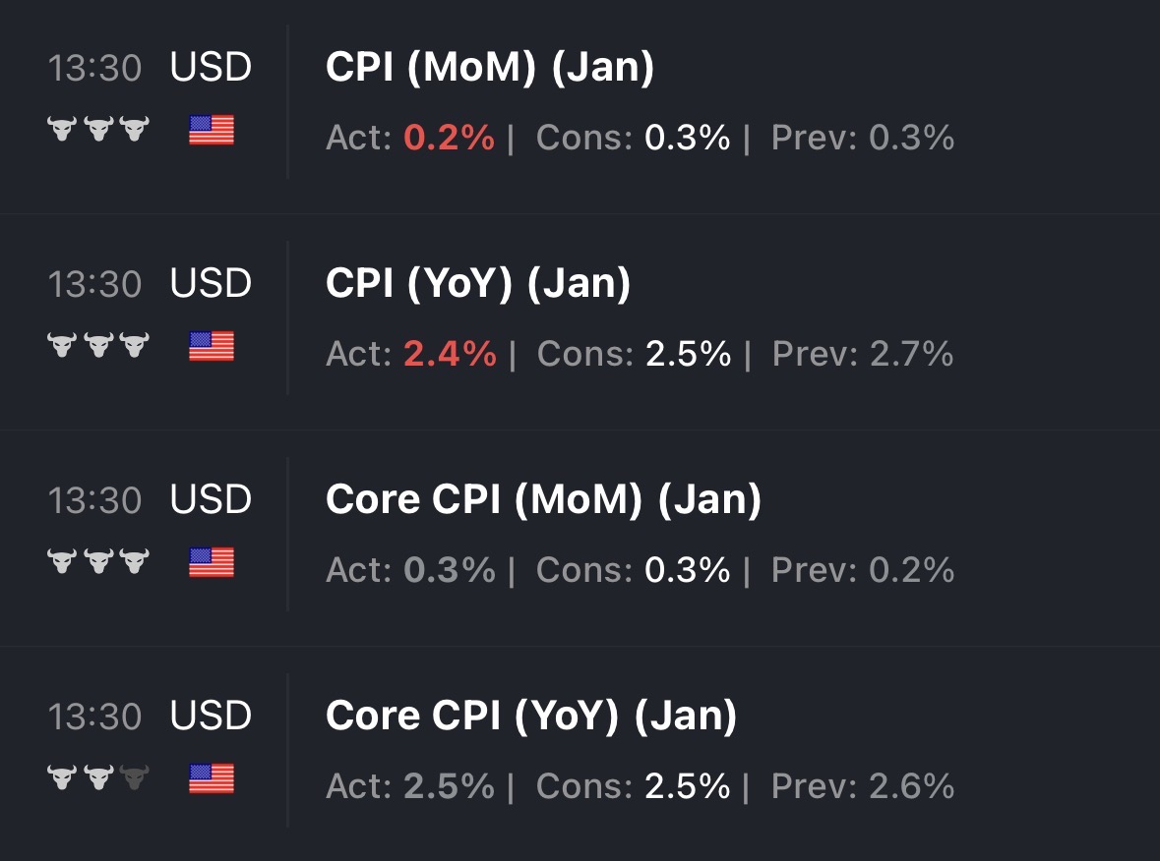Click bull importance icons for Core CPI (MoM)
The width and height of the screenshot is (1160, 861).
click(x=97, y=562)
